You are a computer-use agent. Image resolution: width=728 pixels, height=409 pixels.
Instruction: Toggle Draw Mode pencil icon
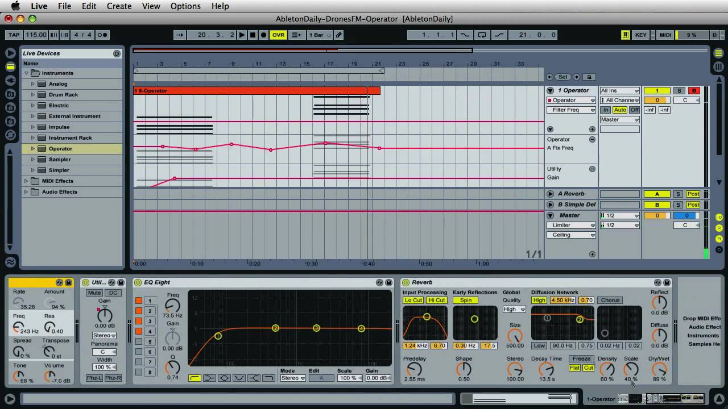pyautogui.click(x=339, y=35)
